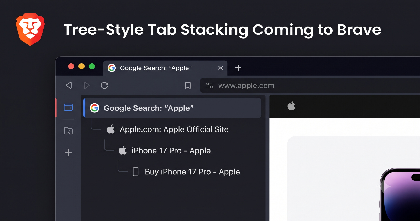Open a new tab with plus button
420x221 pixels.
[x=238, y=68]
